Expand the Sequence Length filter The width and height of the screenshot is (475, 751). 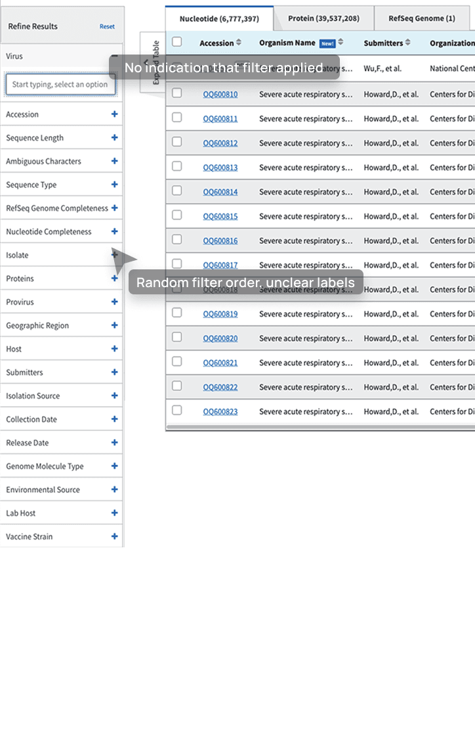coord(114,137)
